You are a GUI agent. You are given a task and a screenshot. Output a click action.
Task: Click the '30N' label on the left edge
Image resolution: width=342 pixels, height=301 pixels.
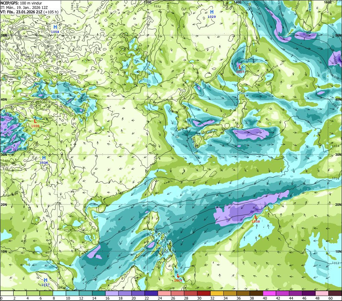tap(4, 154)
